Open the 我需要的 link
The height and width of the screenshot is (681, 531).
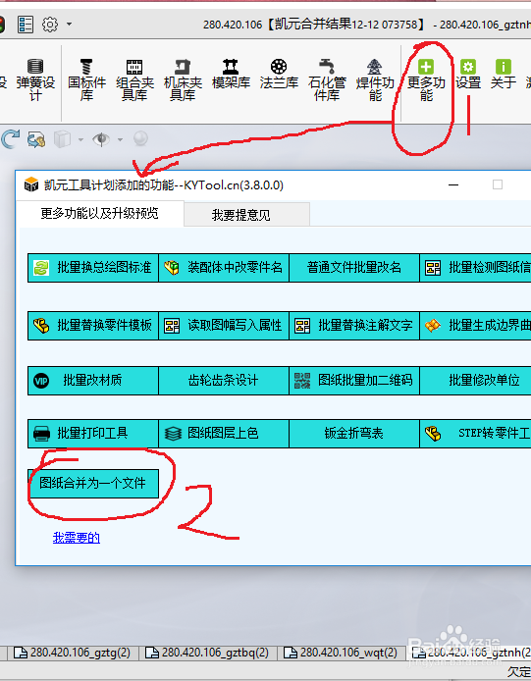77,538
